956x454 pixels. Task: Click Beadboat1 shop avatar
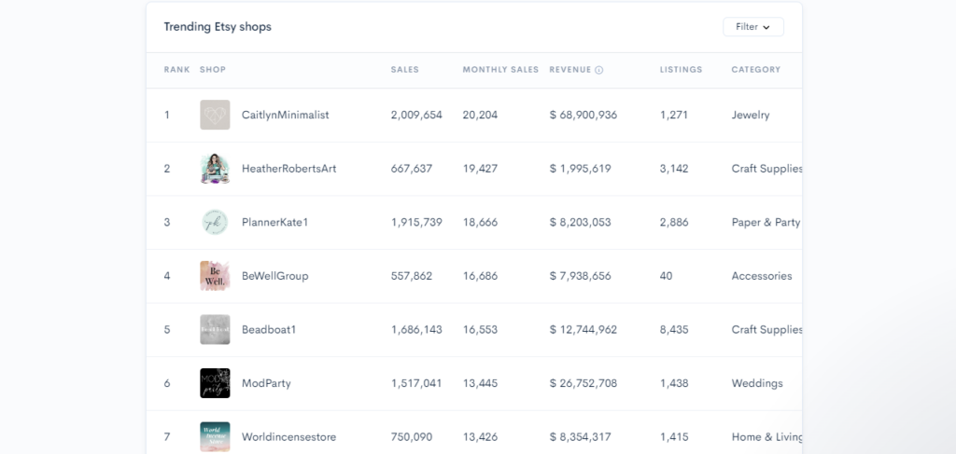click(x=215, y=329)
